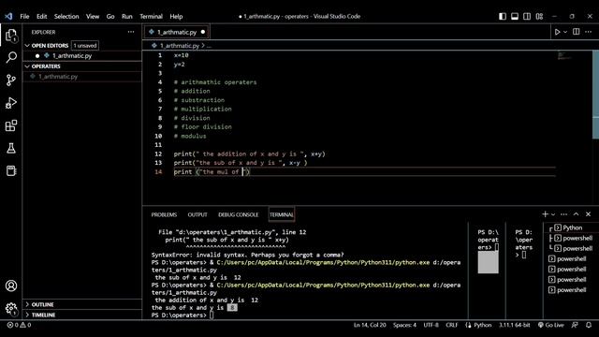The width and height of the screenshot is (599, 337).
Task: Click the minimap code preview
Action: 564,56
